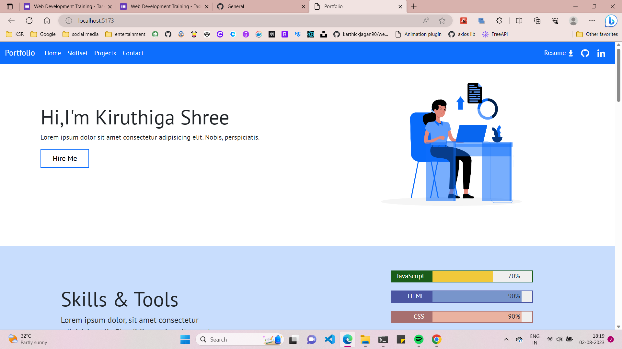The image size is (622, 349).
Task: Open the Skillset navigation link
Action: 77,53
